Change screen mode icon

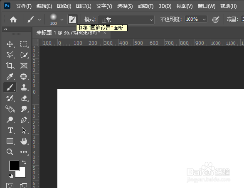[24, 186]
